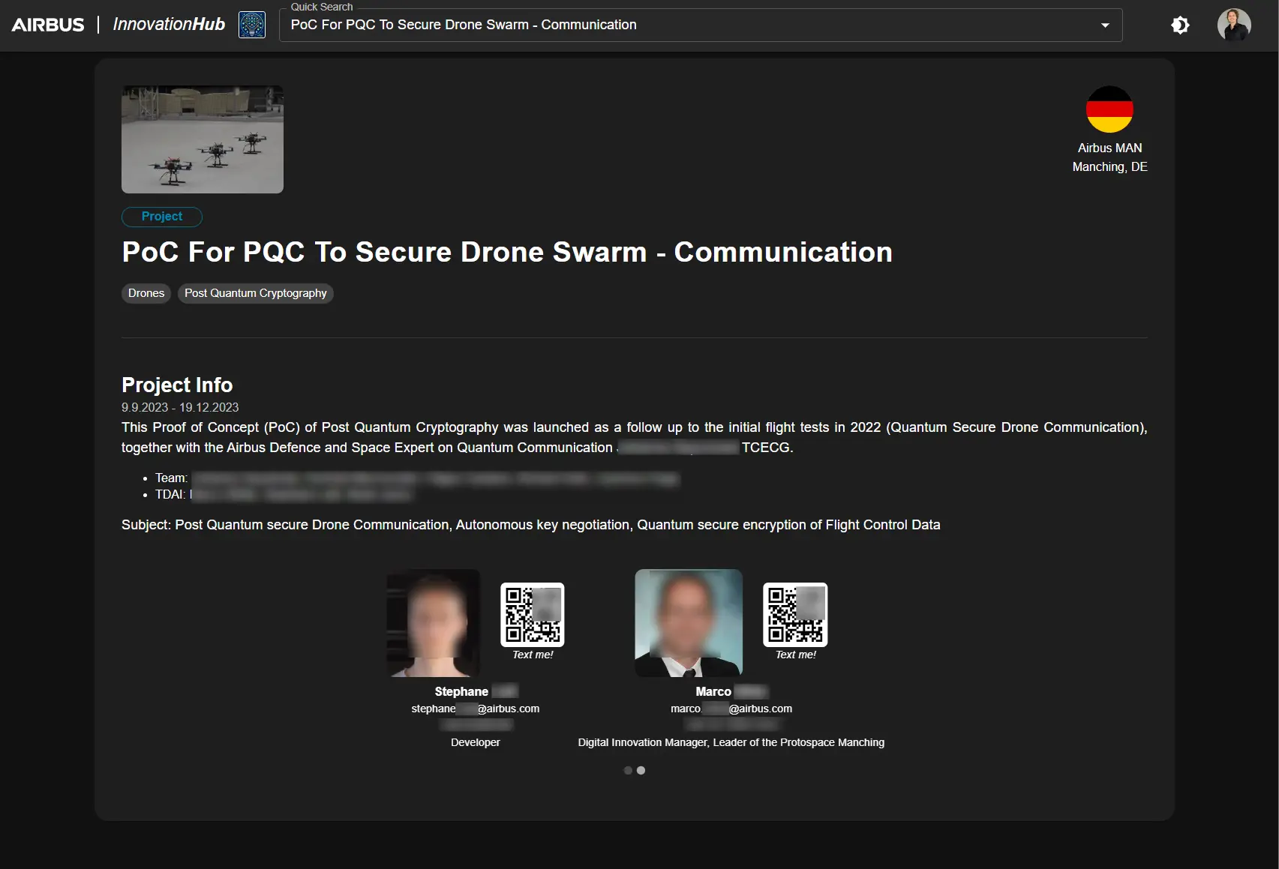This screenshot has height=869, width=1279.
Task: Open the drone swarm project thumbnail
Action: click(203, 139)
